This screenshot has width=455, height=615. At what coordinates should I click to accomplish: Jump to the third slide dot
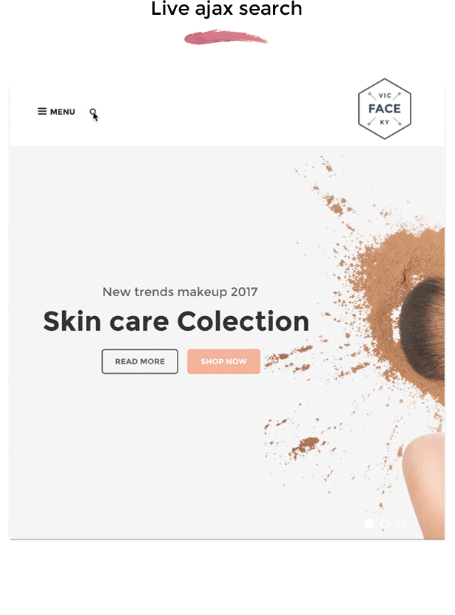pos(400,524)
